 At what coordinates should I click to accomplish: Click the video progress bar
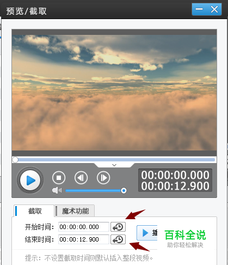point(114,160)
